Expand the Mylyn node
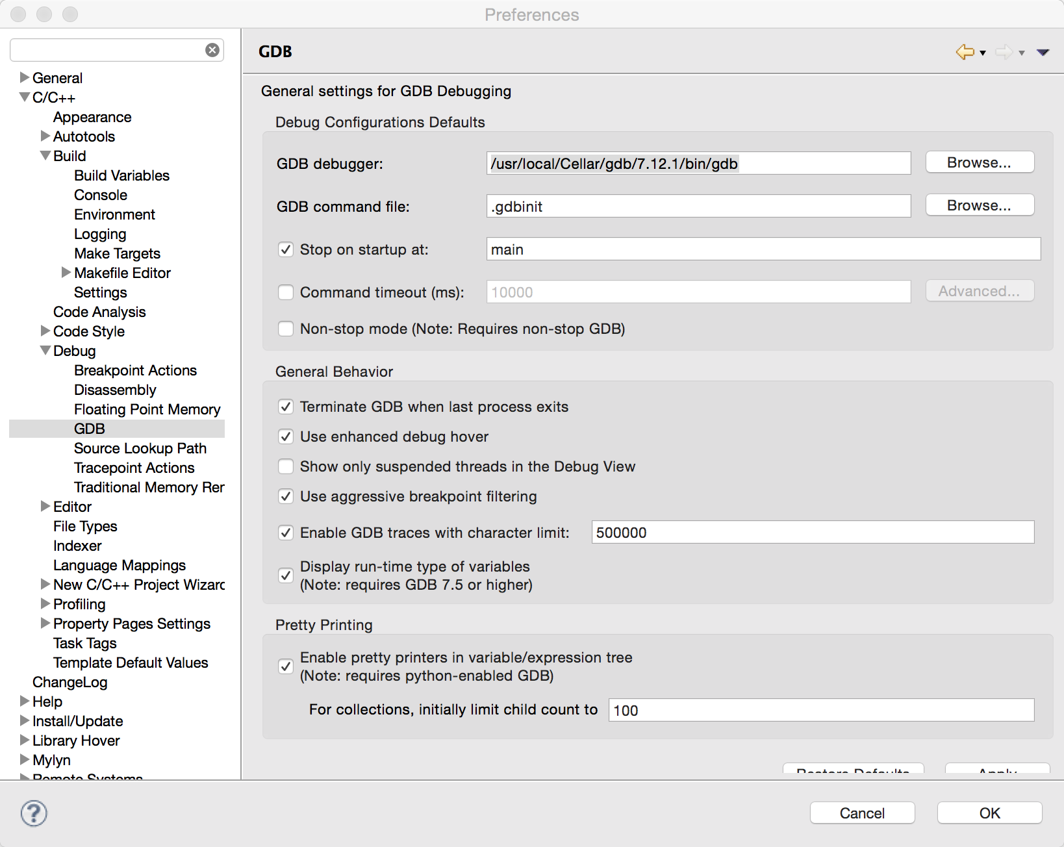The height and width of the screenshot is (847, 1064). [x=25, y=759]
